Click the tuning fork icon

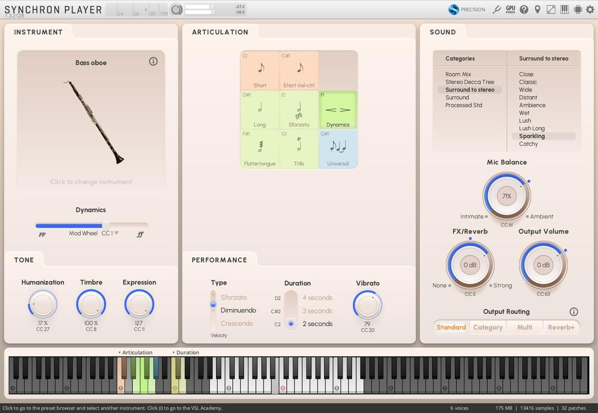(496, 9)
